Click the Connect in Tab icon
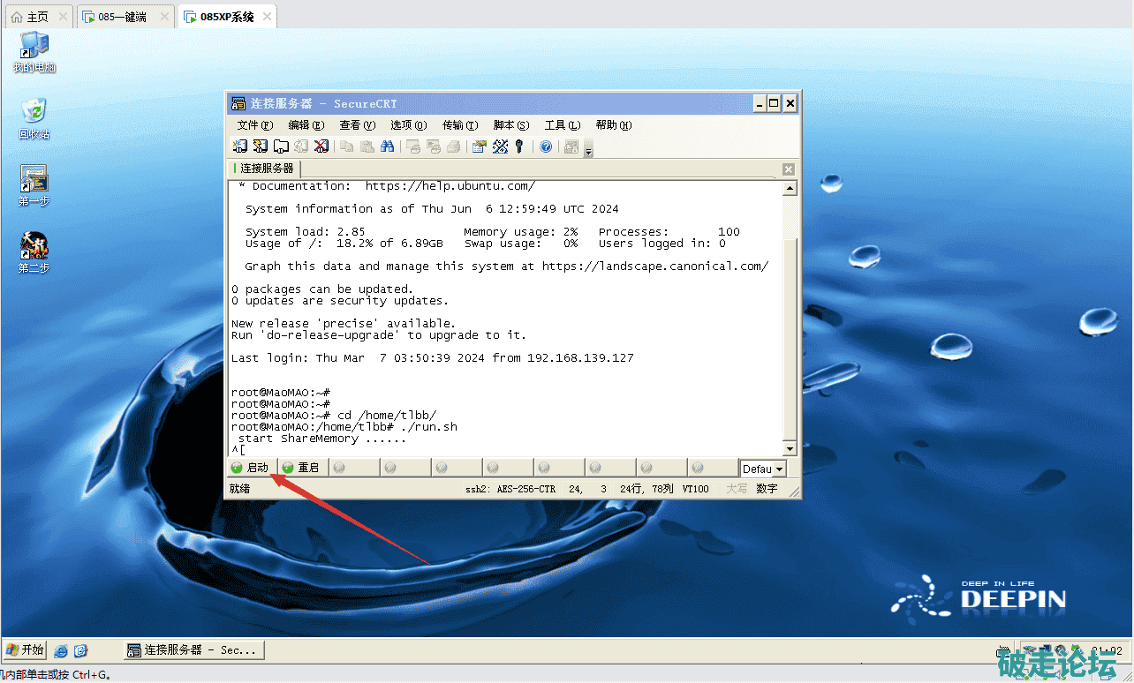The image size is (1134, 683). coord(281,146)
